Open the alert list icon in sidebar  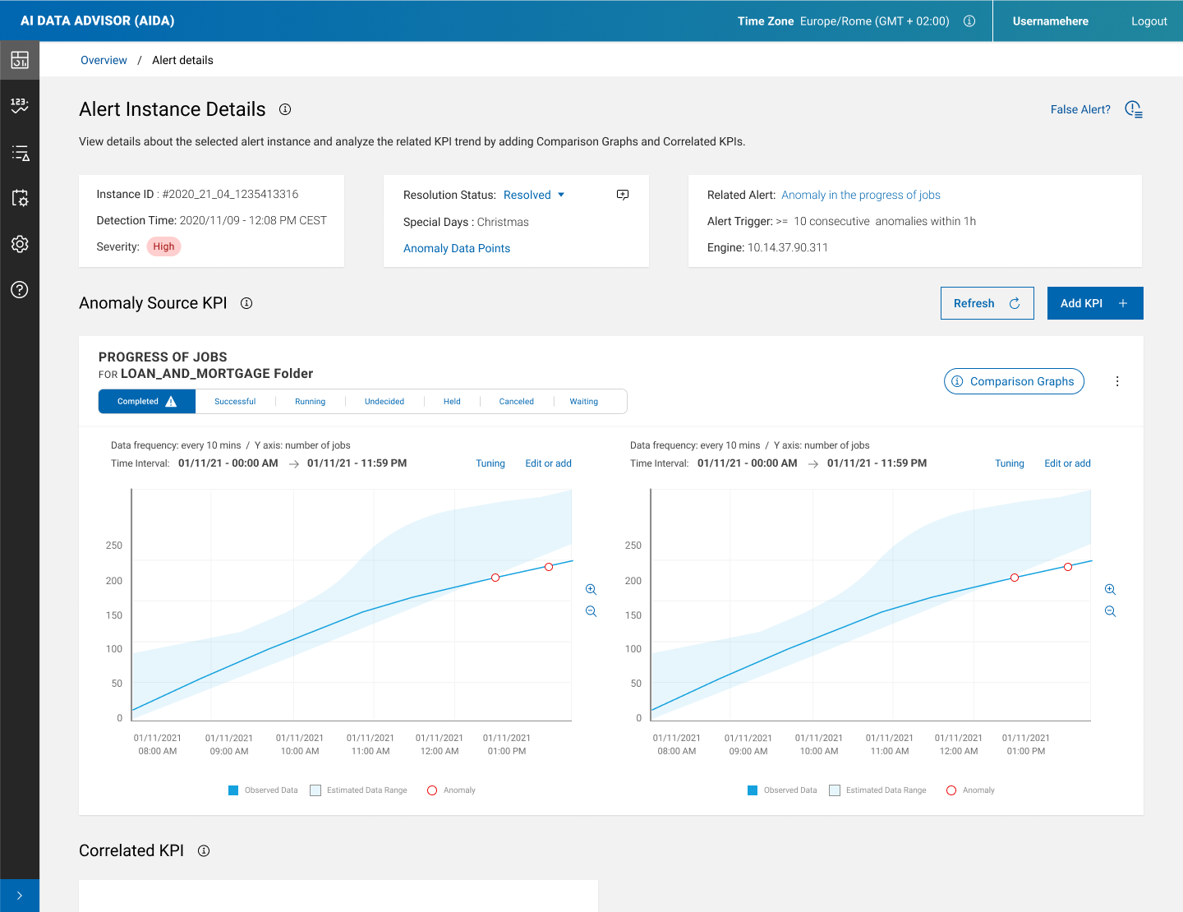coord(20,153)
